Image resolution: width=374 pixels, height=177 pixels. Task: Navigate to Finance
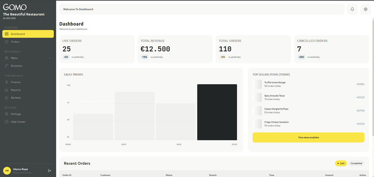[x=28, y=82]
